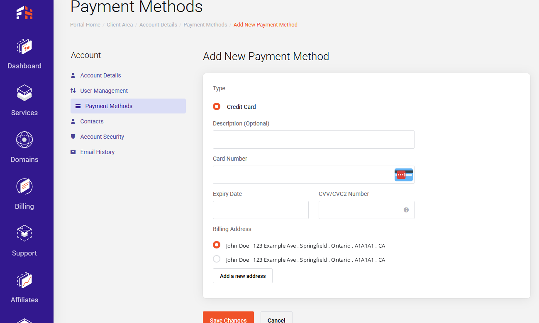Viewport: 539px width, 323px height.
Task: Click the credit card icon in Card Number field
Action: [404, 175]
